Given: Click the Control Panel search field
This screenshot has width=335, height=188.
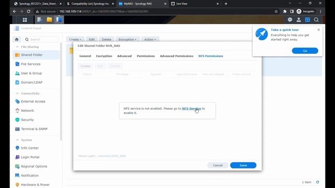Looking at the screenshot, I should (41, 40).
